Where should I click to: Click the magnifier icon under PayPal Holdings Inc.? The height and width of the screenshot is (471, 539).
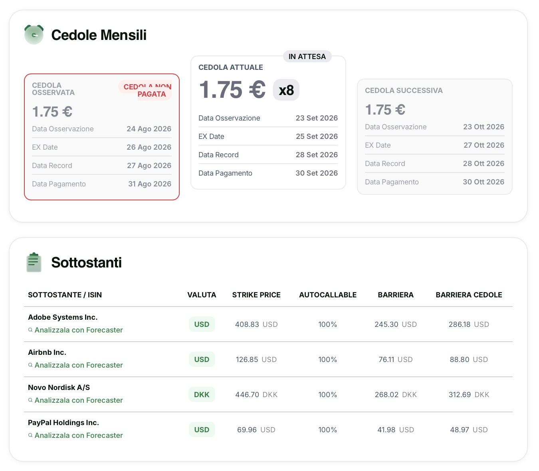point(30,435)
